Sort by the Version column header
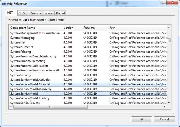This screenshot has width=180, height=127. pos(72,28)
